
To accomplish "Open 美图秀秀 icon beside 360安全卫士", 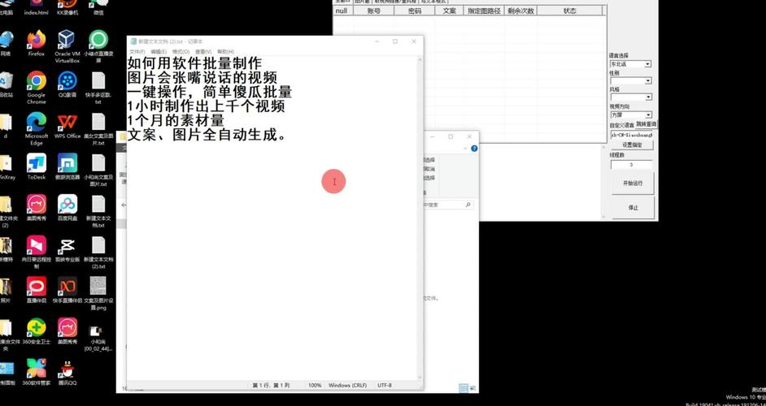I will pos(67,327).
